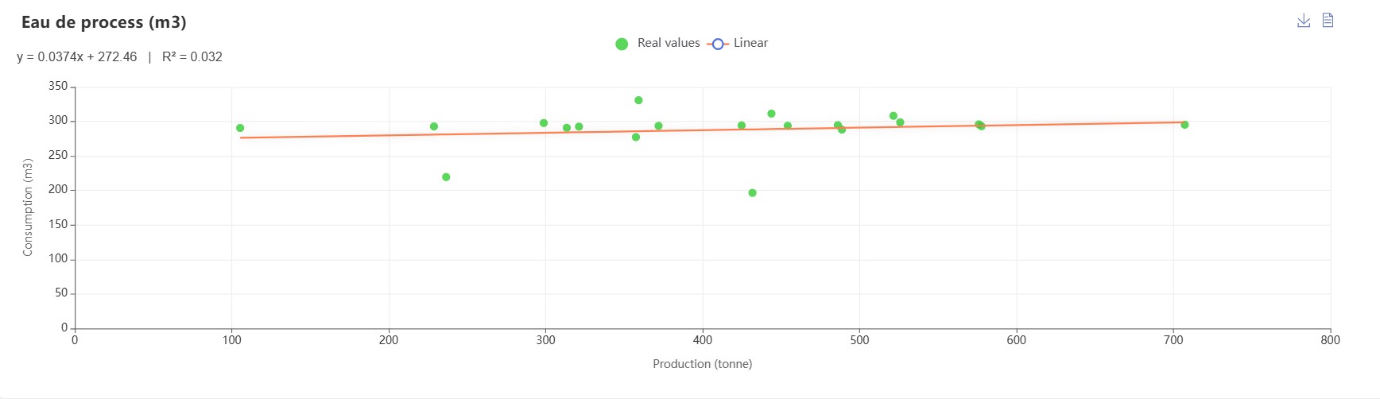Select the rightmost data point past production 700

[1184, 125]
